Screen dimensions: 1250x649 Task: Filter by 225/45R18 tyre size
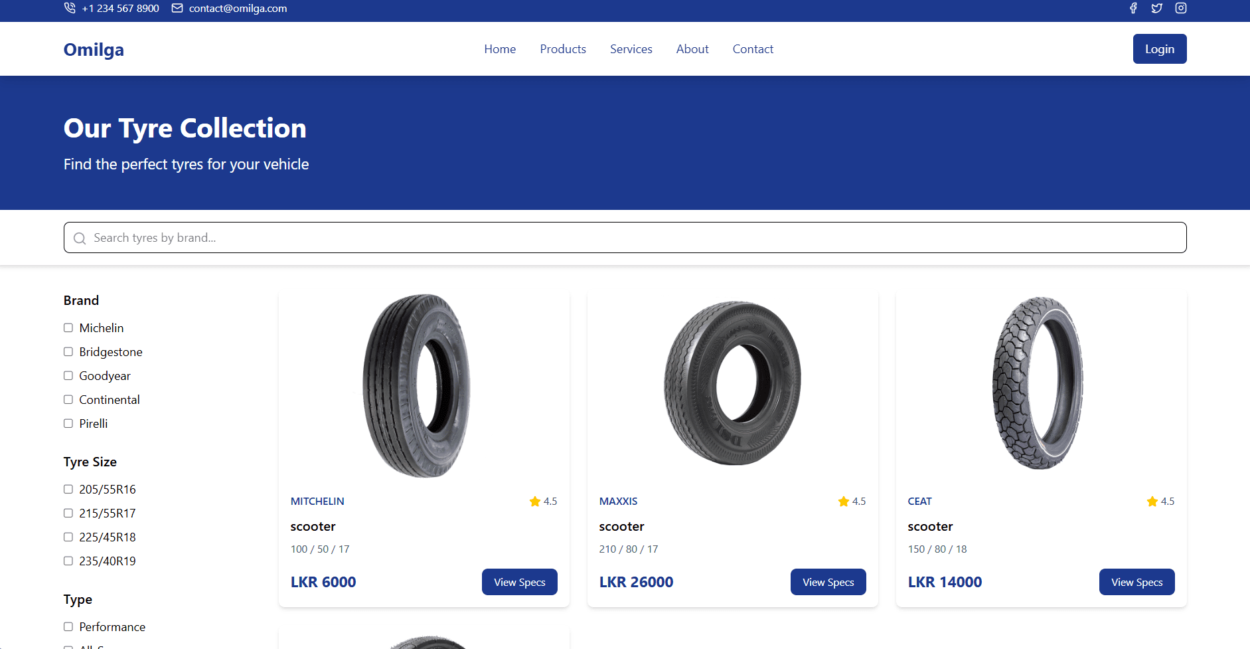point(68,537)
